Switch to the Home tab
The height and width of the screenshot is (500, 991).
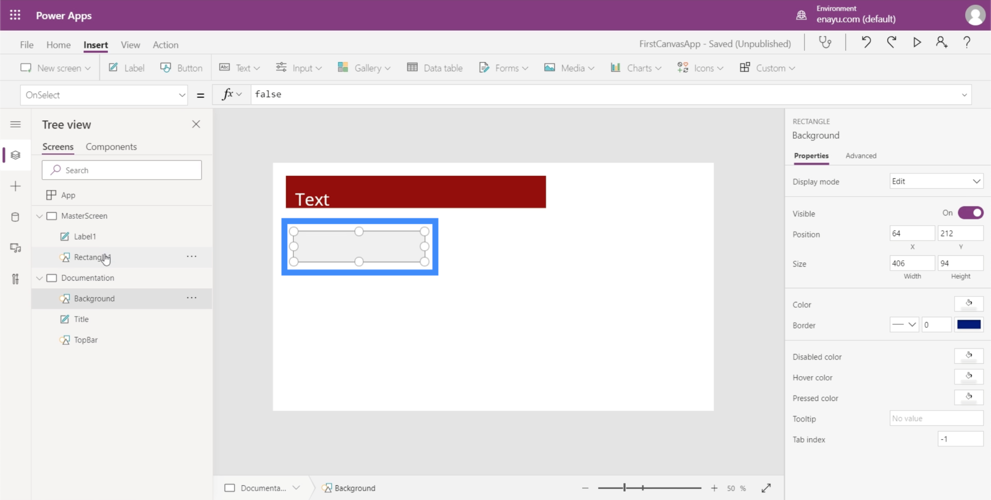tap(58, 45)
